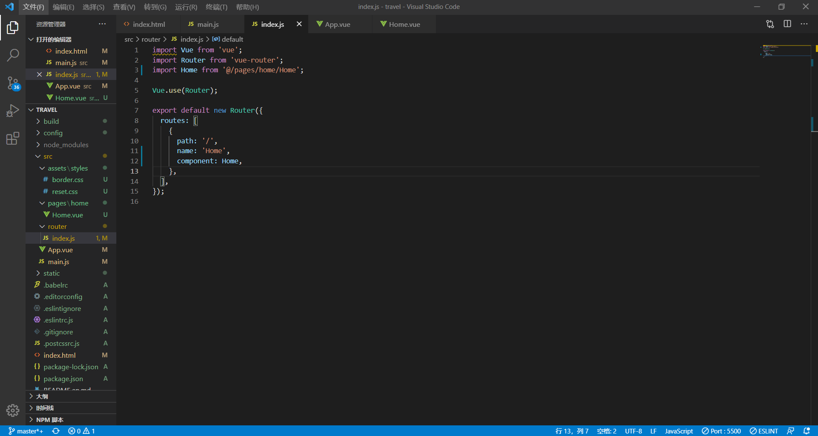Open Explorer panel More Actions ellipsis
The height and width of the screenshot is (436, 818).
102,24
